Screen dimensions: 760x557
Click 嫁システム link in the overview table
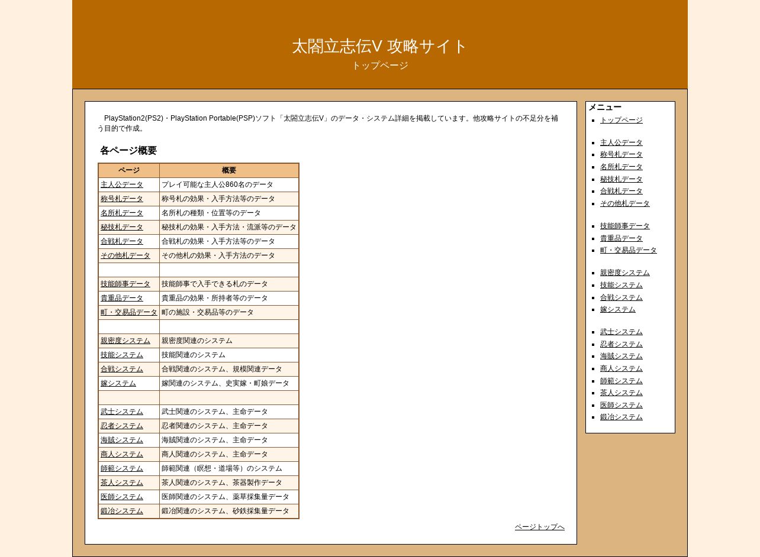coord(118,383)
